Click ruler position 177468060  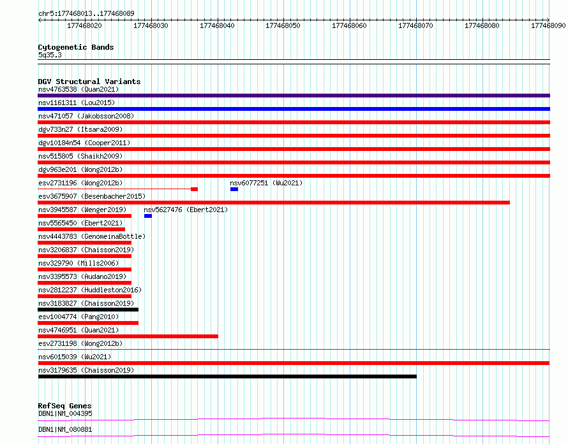(349, 25)
